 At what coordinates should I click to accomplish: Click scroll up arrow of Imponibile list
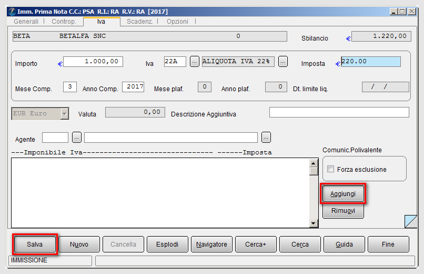314,163
